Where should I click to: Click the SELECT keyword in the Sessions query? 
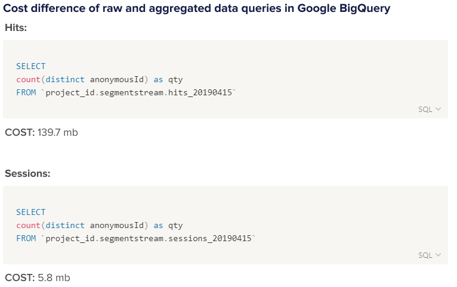click(31, 212)
